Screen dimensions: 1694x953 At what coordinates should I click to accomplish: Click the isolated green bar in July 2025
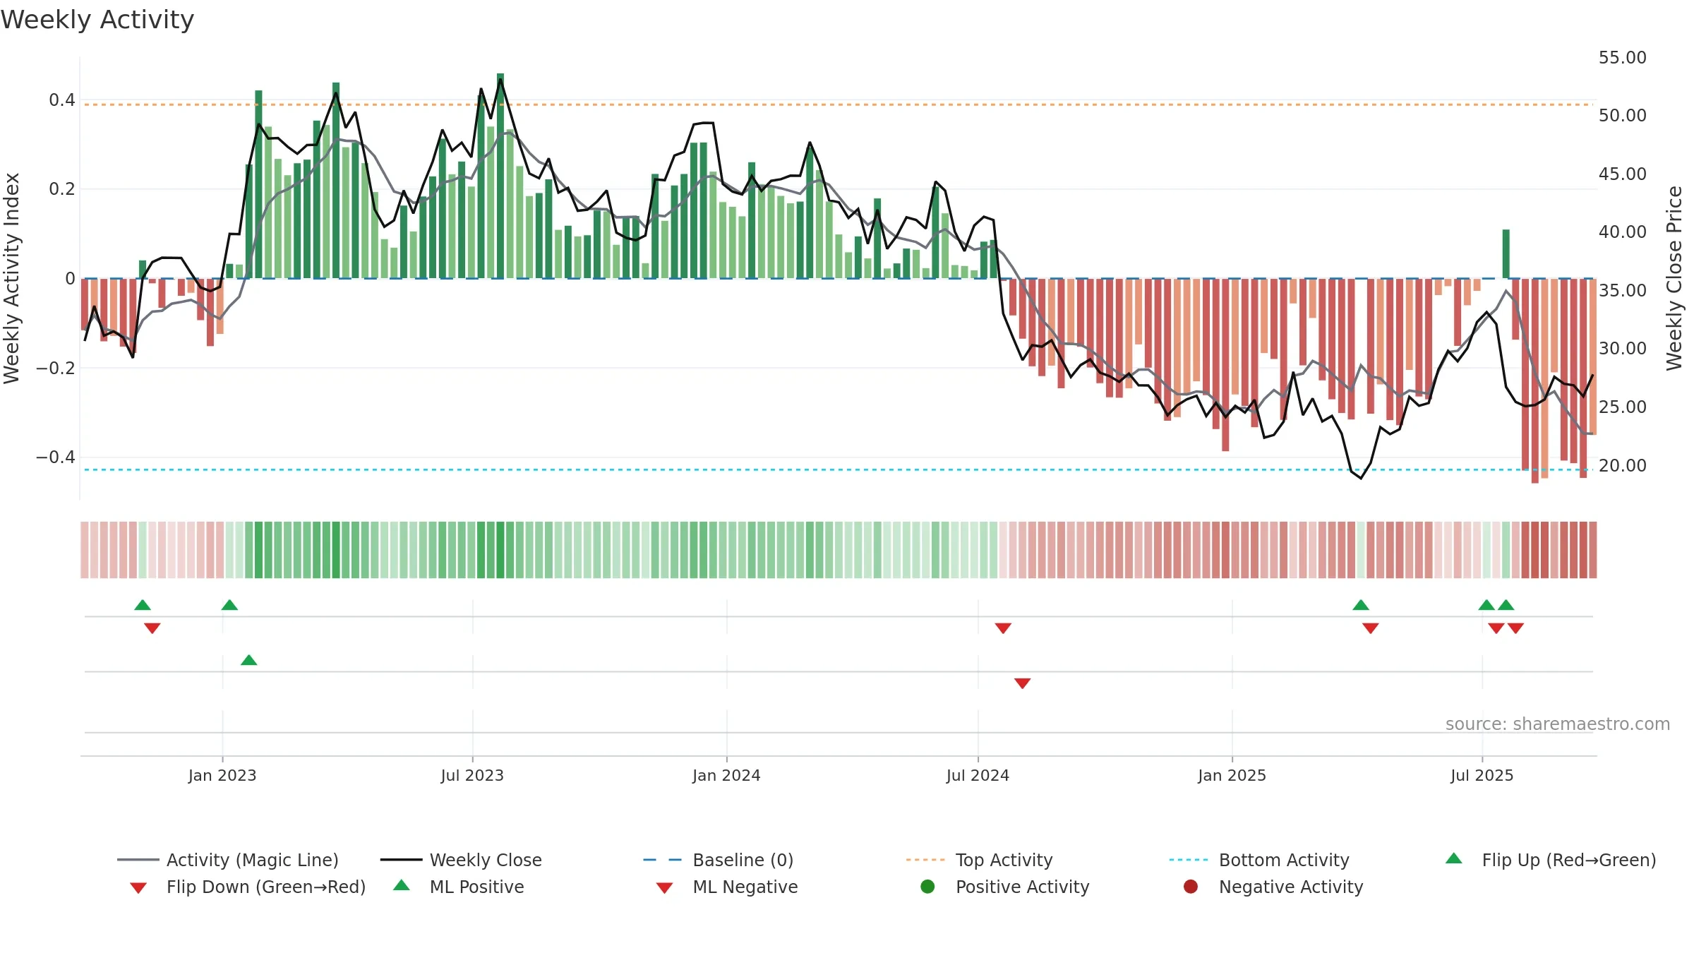(x=1506, y=254)
